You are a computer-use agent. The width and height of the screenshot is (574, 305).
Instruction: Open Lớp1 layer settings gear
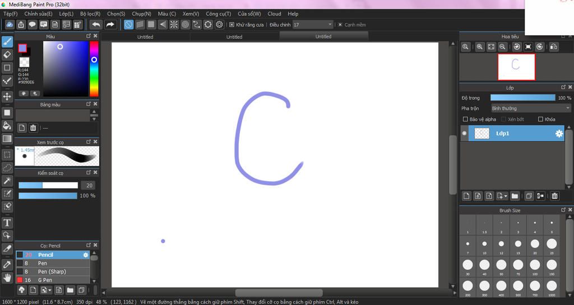click(559, 133)
